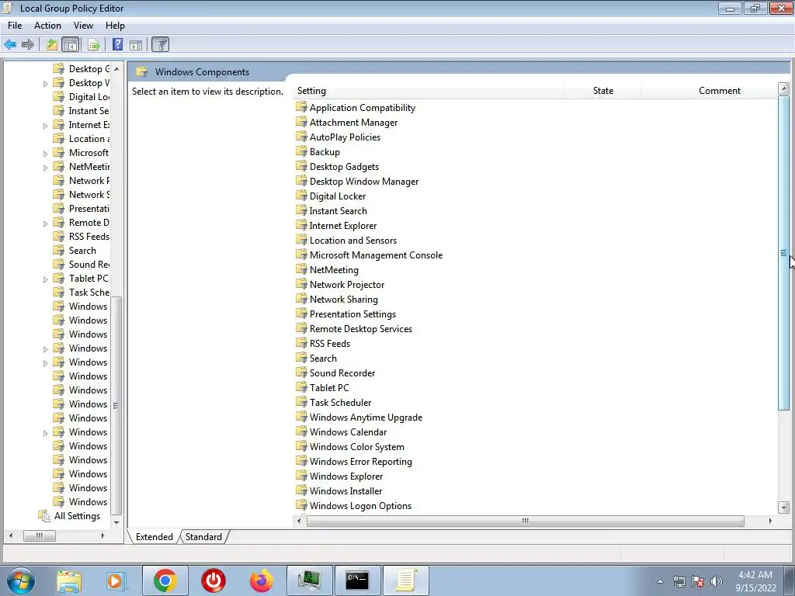This screenshot has width=795, height=596.
Task: Go up one level using folder icon
Action: (52, 44)
